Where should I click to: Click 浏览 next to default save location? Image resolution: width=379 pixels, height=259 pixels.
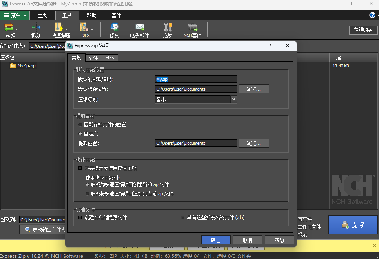point(253,89)
